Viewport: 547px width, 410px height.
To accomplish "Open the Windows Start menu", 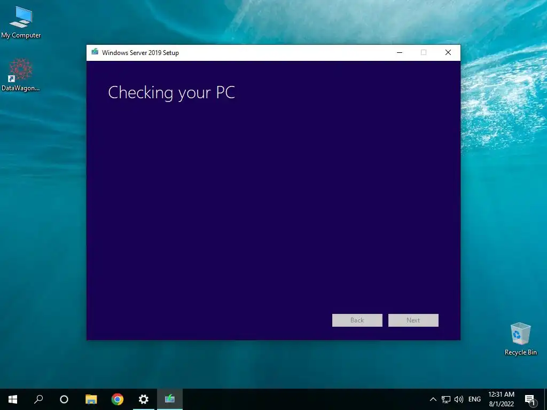I will 13,399.
